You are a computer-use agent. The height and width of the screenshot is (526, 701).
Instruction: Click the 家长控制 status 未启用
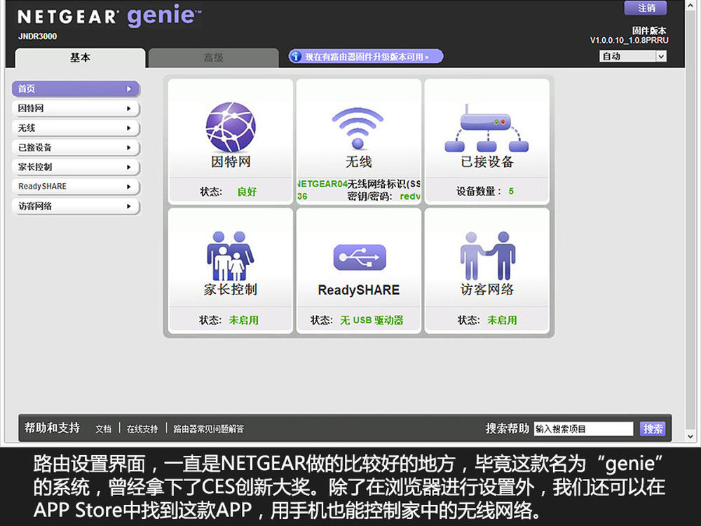pyautogui.click(x=244, y=321)
